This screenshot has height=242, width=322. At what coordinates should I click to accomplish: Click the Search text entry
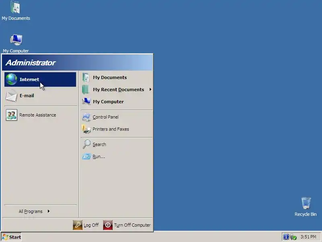point(99,144)
